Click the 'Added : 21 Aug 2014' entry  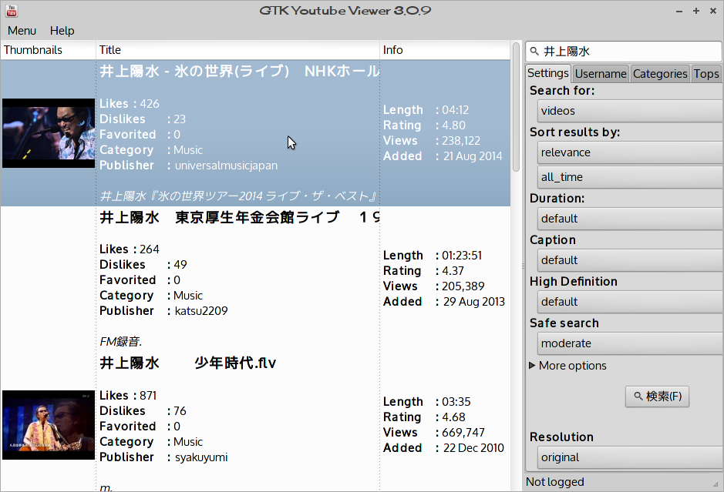[x=443, y=156]
